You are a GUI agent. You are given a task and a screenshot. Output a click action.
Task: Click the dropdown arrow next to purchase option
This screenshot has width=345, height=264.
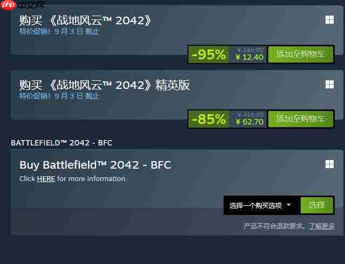pos(289,205)
